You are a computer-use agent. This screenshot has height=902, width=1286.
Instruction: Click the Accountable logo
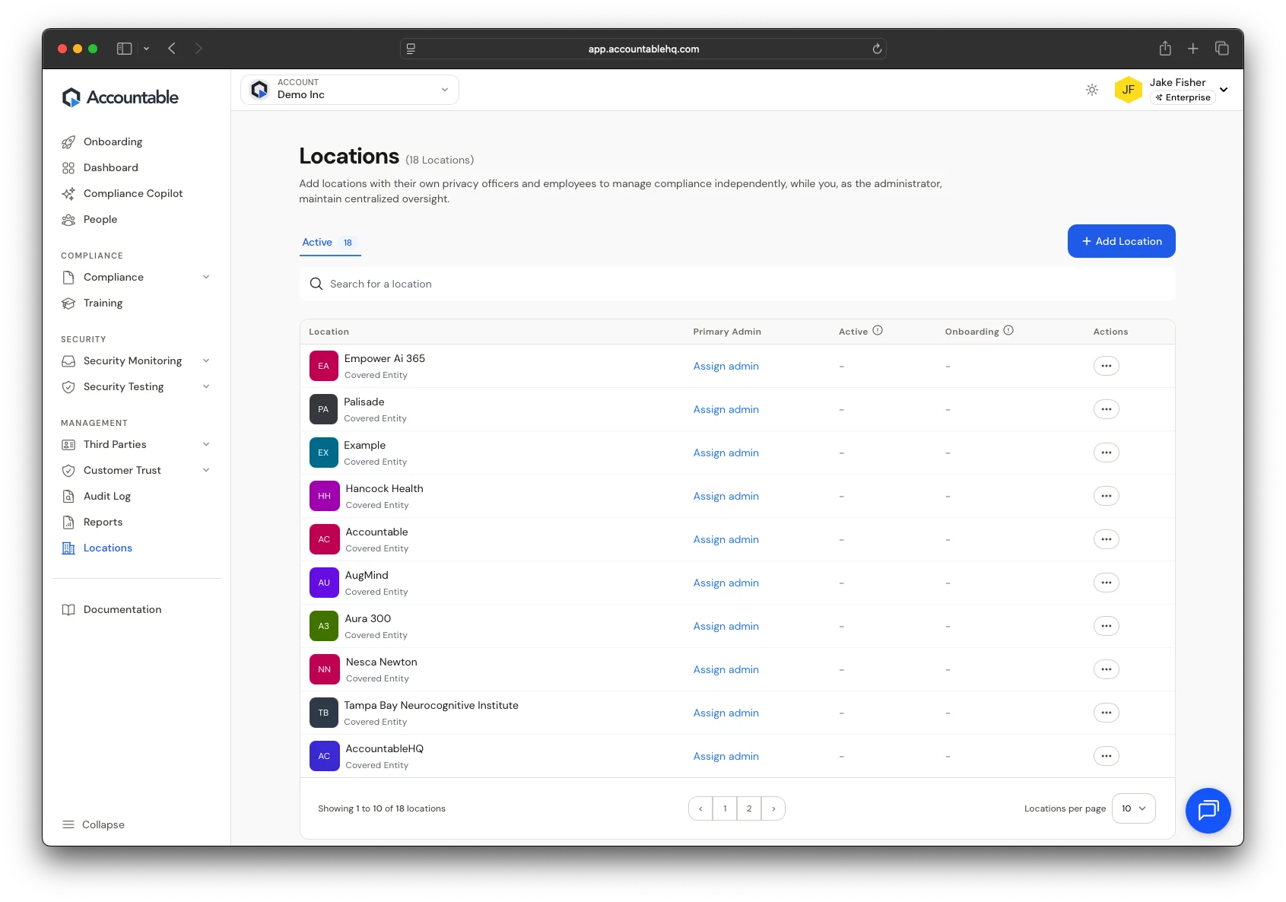click(120, 97)
